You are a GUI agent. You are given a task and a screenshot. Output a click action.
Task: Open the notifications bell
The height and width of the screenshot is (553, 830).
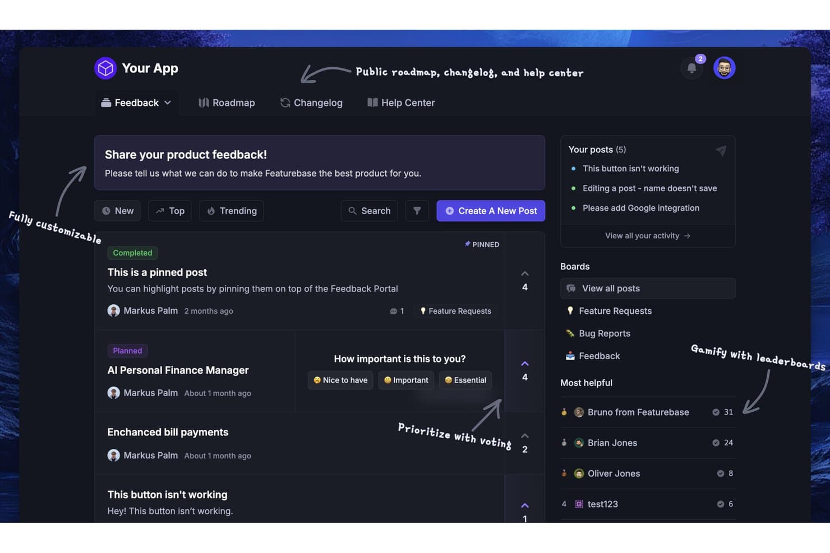tap(692, 68)
